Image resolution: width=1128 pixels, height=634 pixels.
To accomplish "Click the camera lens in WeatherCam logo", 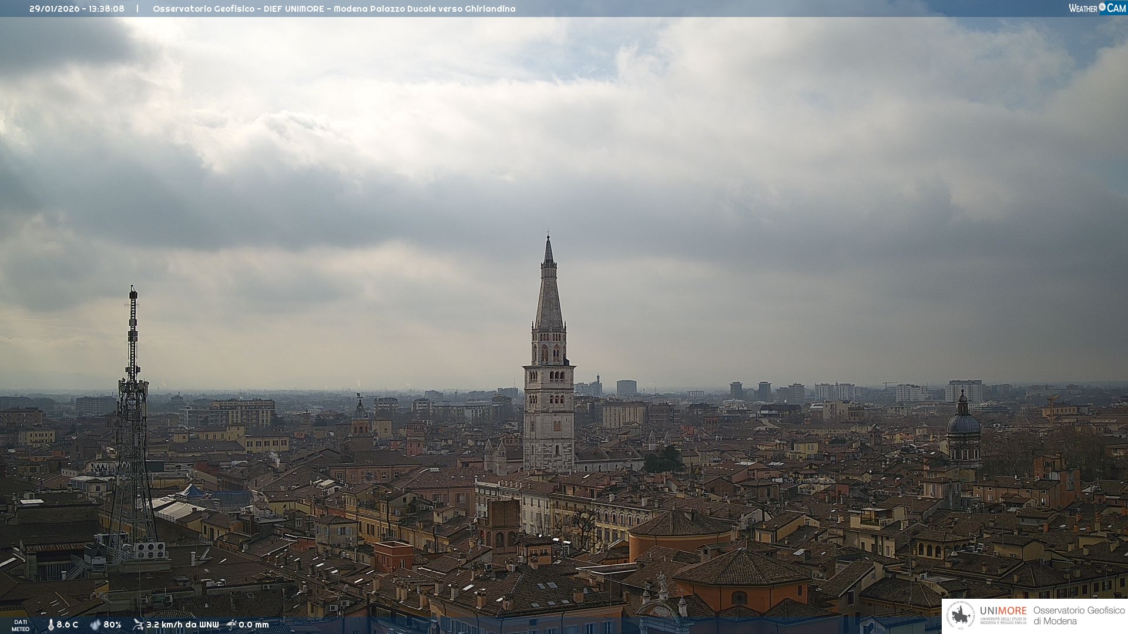I will 1102,7.
